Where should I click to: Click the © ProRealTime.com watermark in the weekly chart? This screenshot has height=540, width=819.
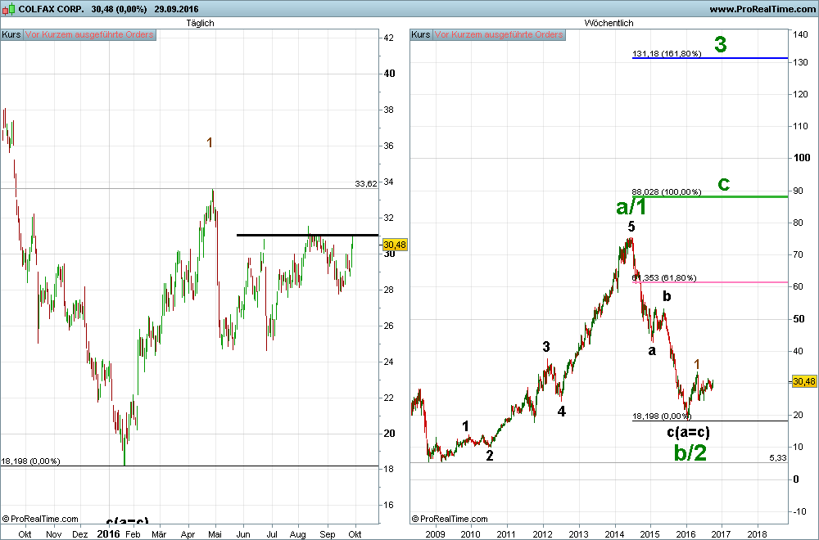coord(450,519)
